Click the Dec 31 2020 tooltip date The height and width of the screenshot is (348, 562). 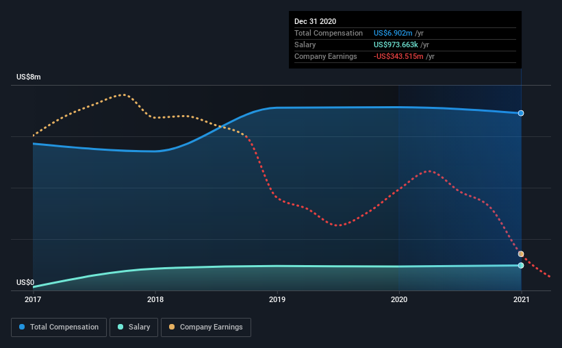point(315,21)
